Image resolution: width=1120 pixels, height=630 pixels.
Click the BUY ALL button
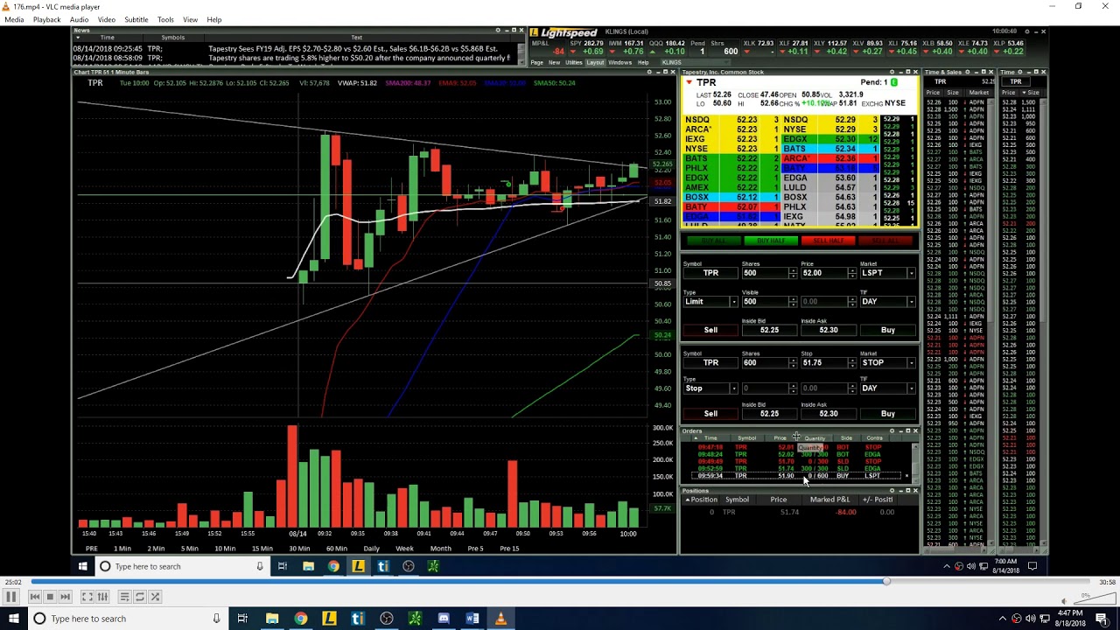pos(713,241)
